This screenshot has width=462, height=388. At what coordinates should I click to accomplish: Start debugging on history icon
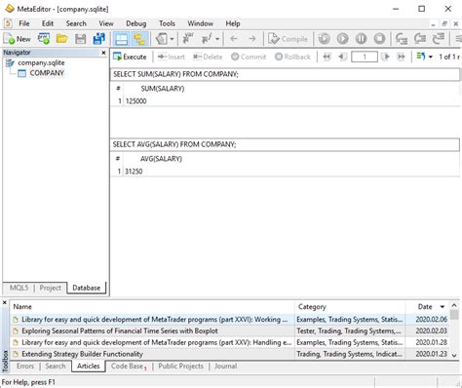pos(324,39)
